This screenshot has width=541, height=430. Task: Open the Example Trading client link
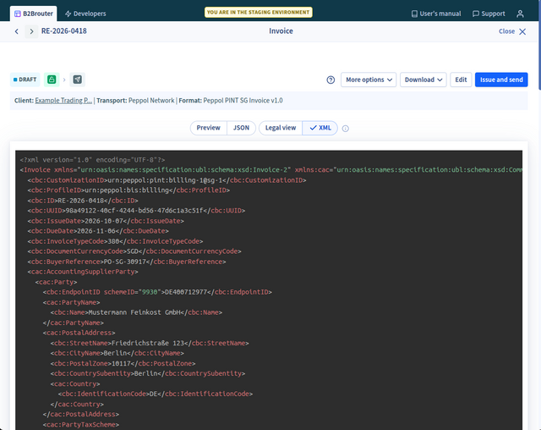[63, 101]
